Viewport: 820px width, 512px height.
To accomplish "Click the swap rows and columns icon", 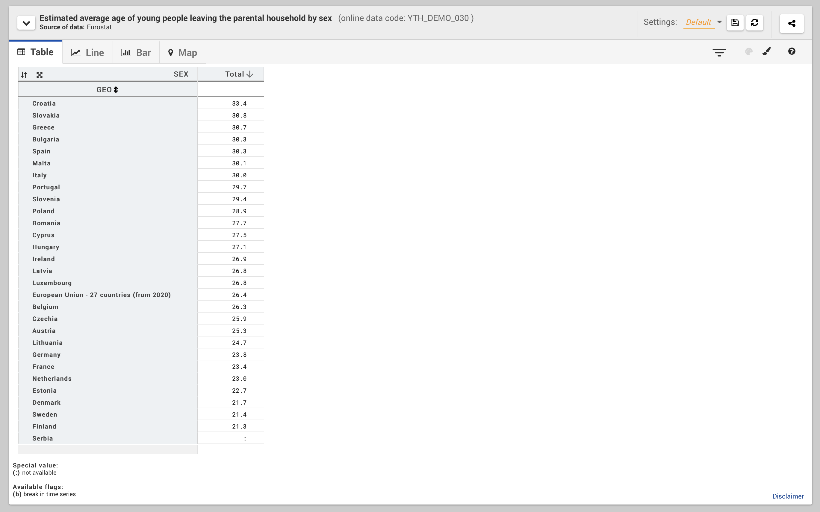I will pos(24,75).
